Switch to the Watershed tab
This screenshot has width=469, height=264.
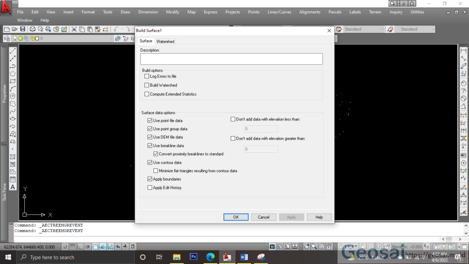[x=165, y=41]
